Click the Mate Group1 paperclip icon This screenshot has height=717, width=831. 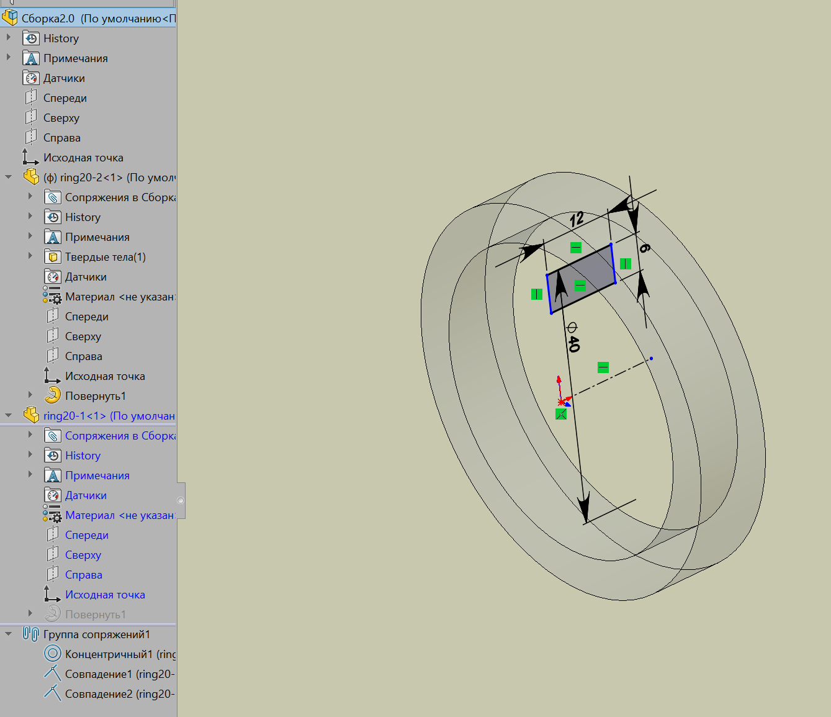point(31,634)
